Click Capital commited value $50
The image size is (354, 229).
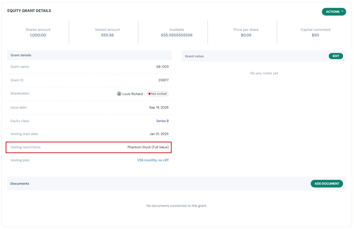[x=315, y=35]
